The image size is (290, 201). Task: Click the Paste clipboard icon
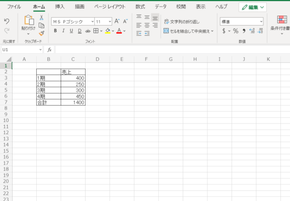pos(29,20)
